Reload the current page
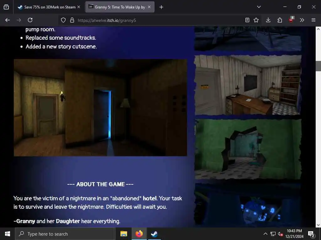The width and height of the screenshot is (321, 240). (x=30, y=20)
